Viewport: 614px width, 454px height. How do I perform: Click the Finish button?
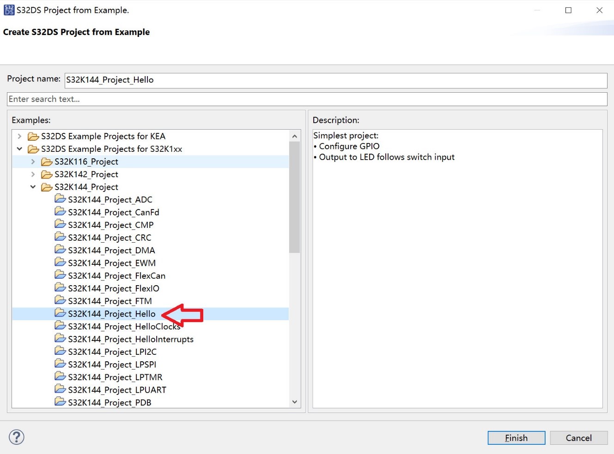click(516, 438)
